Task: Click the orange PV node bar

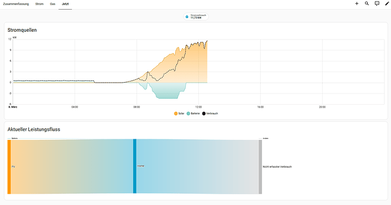Action: (9, 166)
